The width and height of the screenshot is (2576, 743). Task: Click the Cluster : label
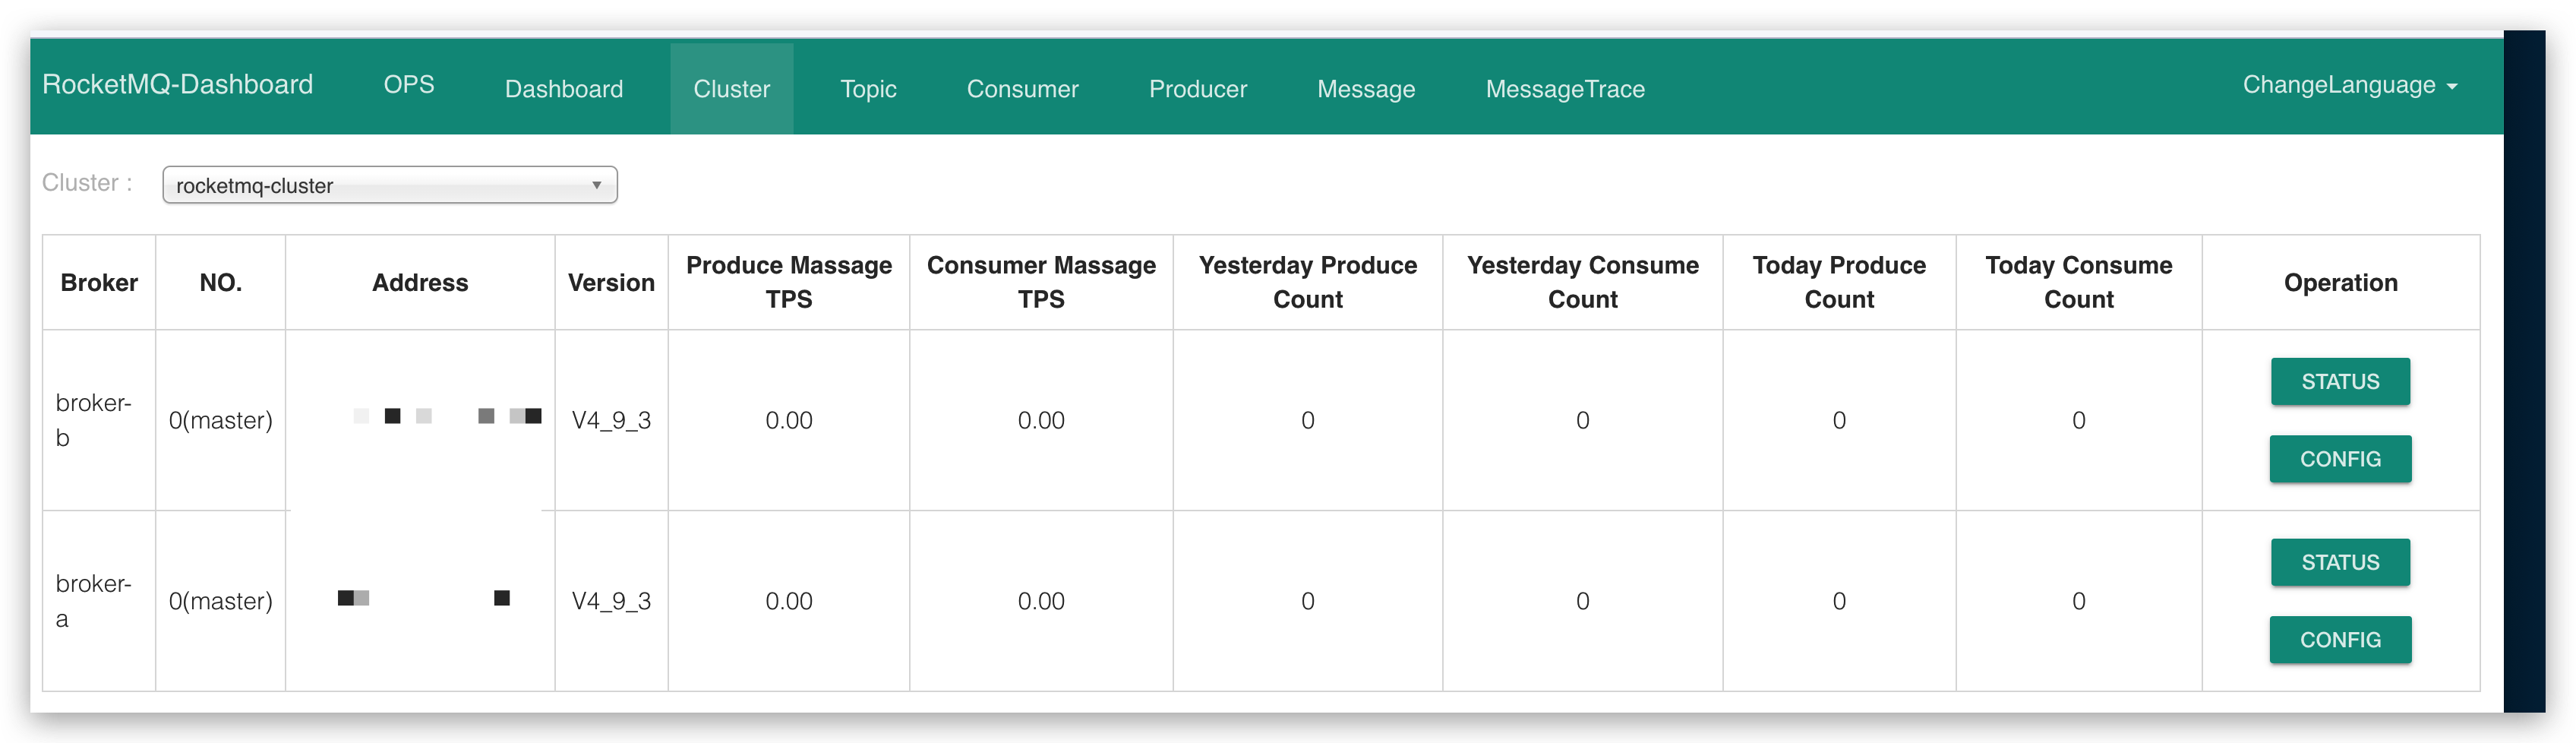click(87, 183)
